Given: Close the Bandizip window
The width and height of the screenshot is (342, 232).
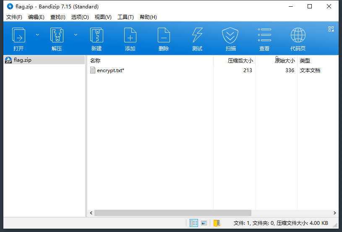Looking at the screenshot, I should coord(329,7).
